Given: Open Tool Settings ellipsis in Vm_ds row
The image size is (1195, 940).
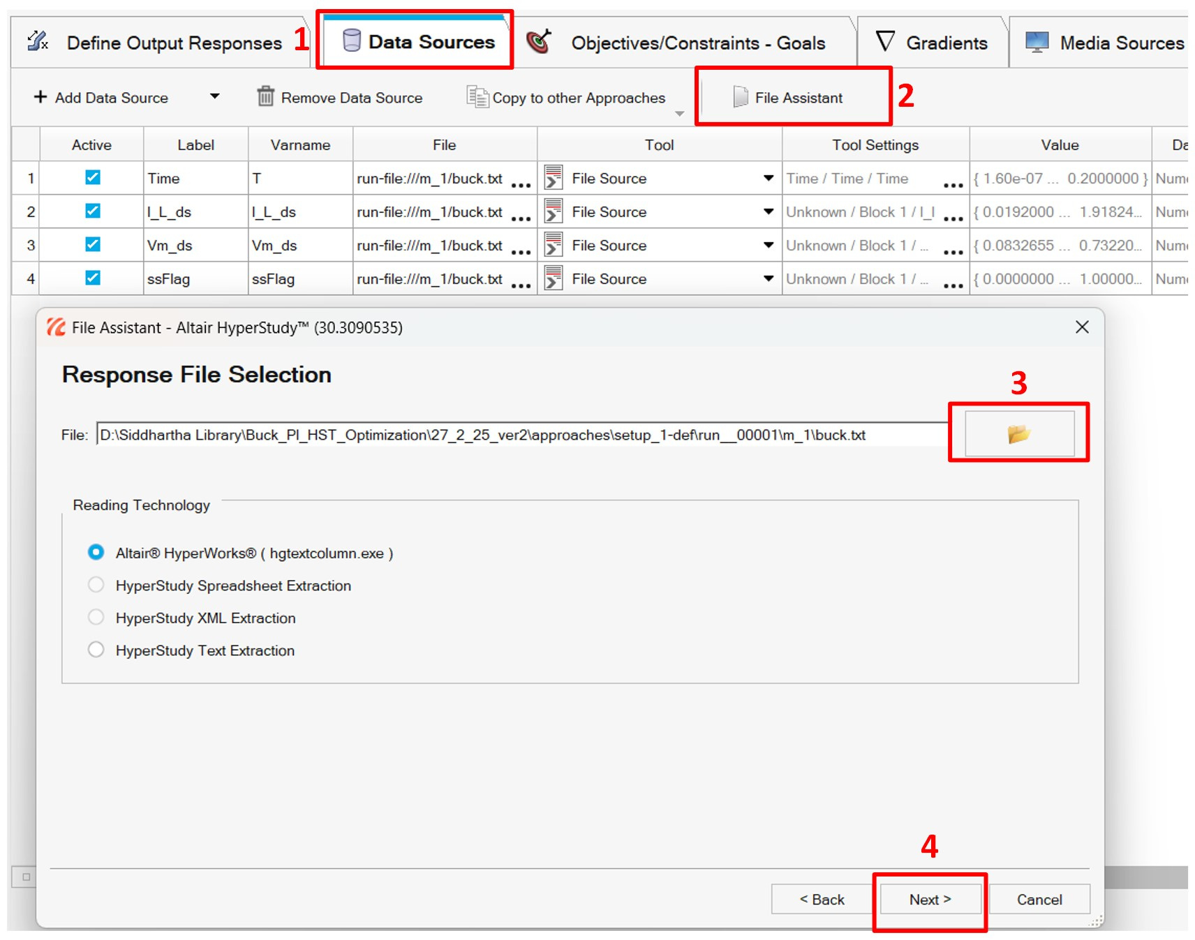Looking at the screenshot, I should [953, 252].
